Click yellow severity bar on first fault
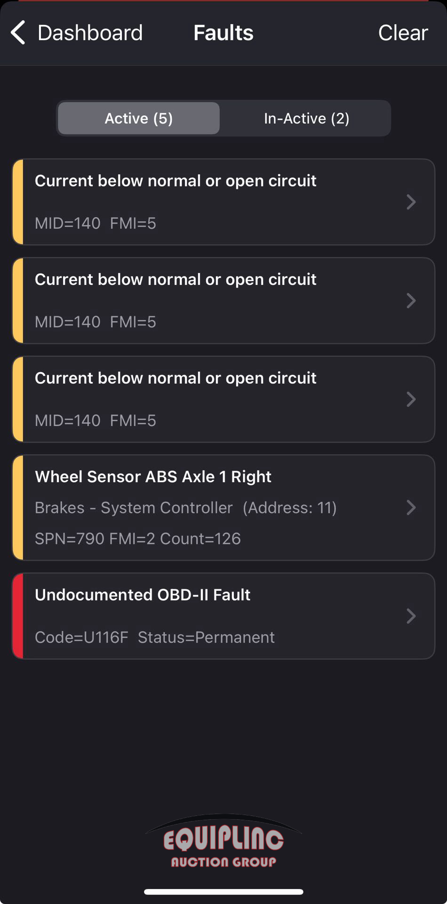Image resolution: width=447 pixels, height=904 pixels. tap(18, 202)
